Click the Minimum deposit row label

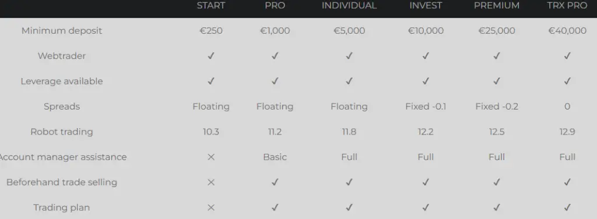tap(62, 31)
